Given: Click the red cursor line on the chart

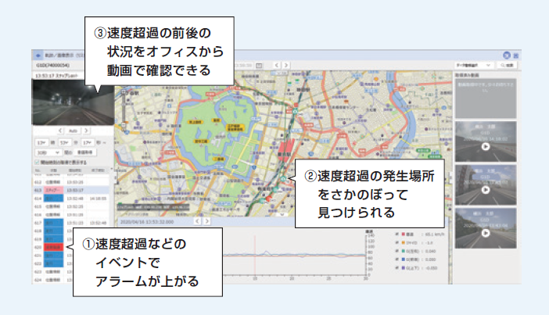Looking at the screenshot, I should point(254,256).
